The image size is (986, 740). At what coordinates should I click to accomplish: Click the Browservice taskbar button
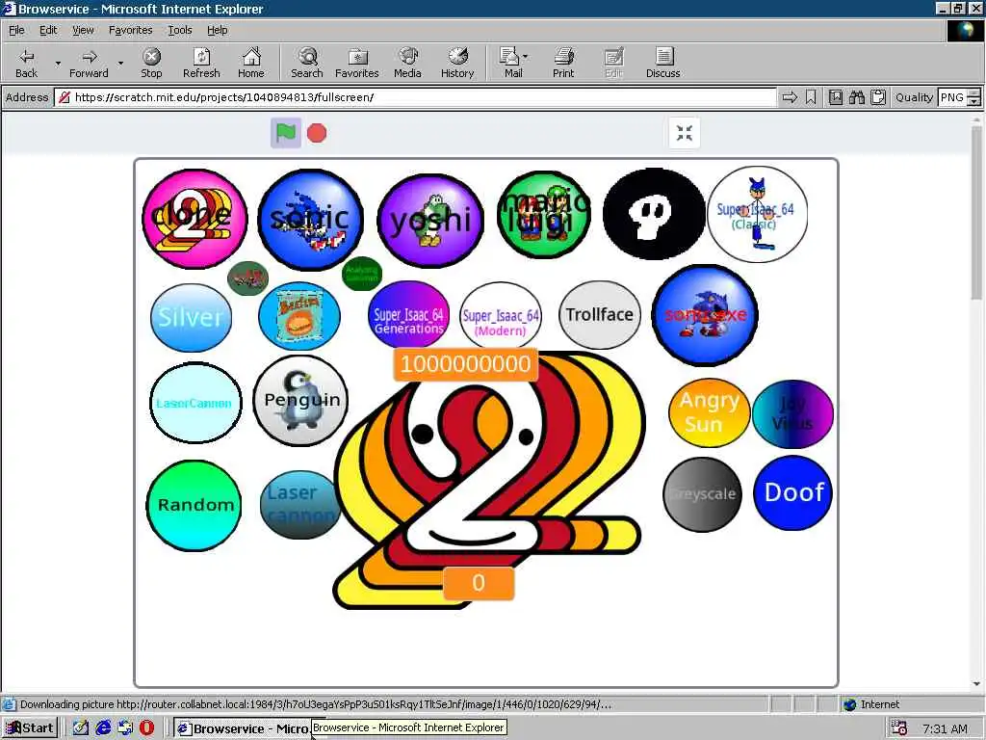click(x=244, y=728)
